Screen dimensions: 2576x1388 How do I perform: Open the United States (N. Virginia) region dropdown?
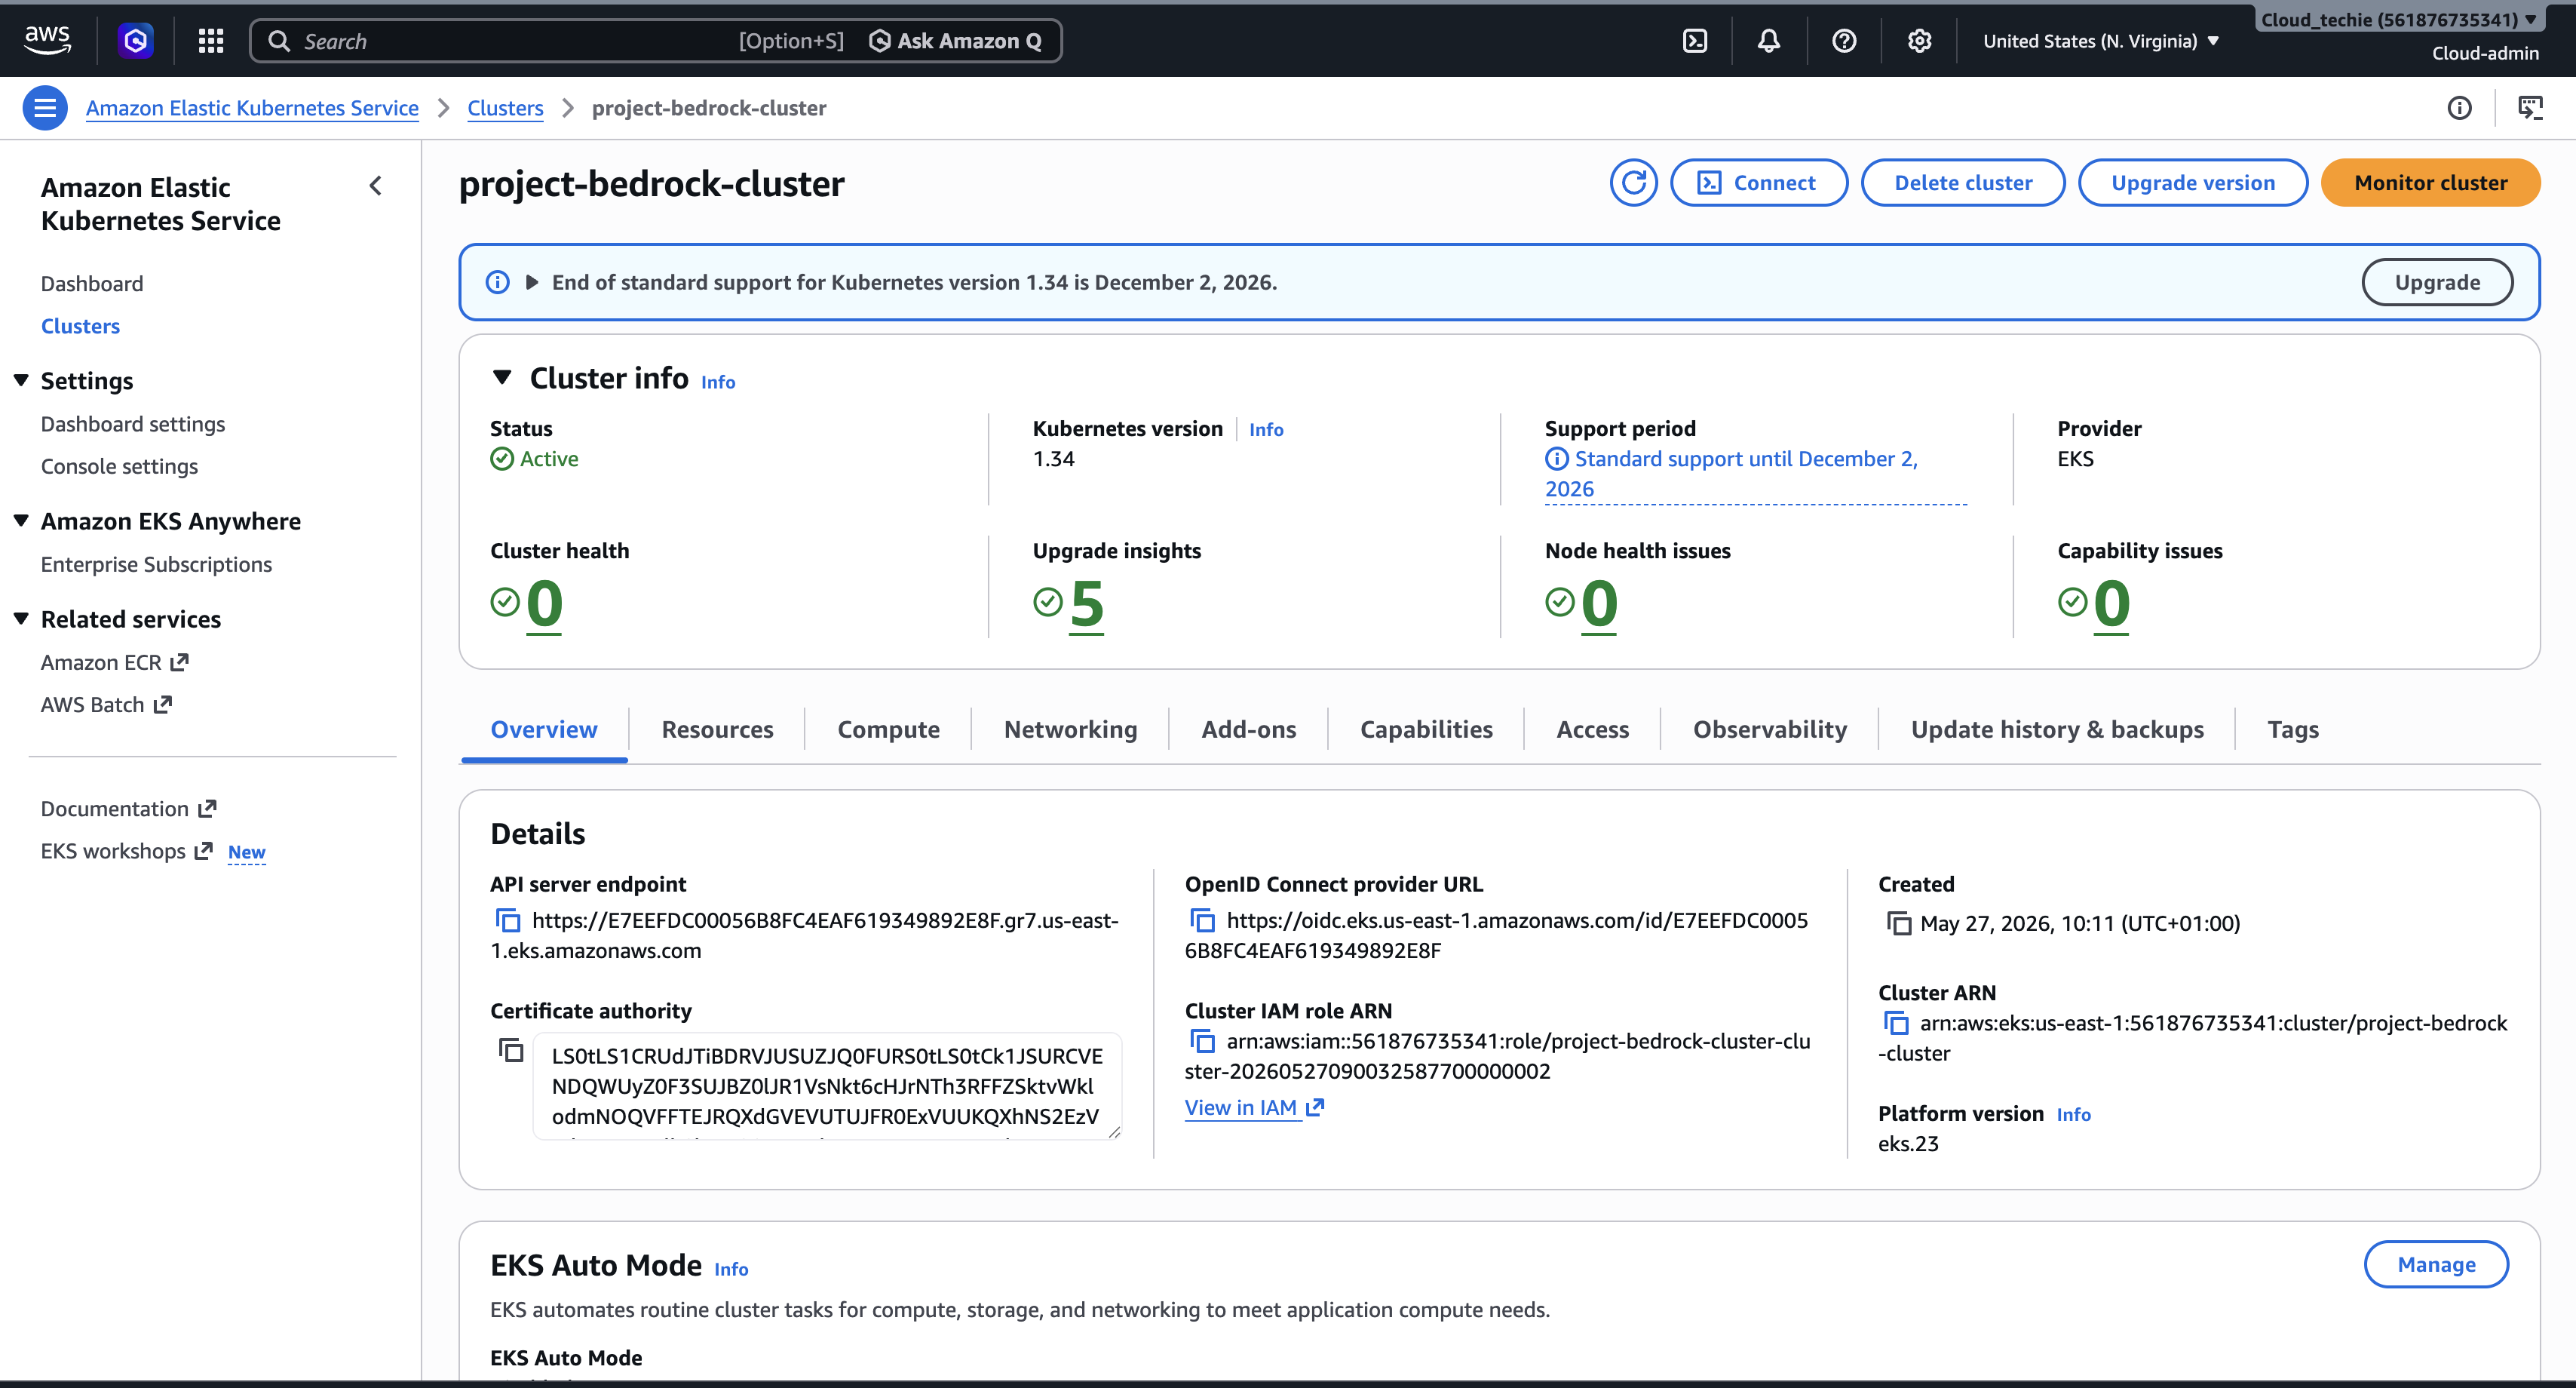coord(2101,41)
